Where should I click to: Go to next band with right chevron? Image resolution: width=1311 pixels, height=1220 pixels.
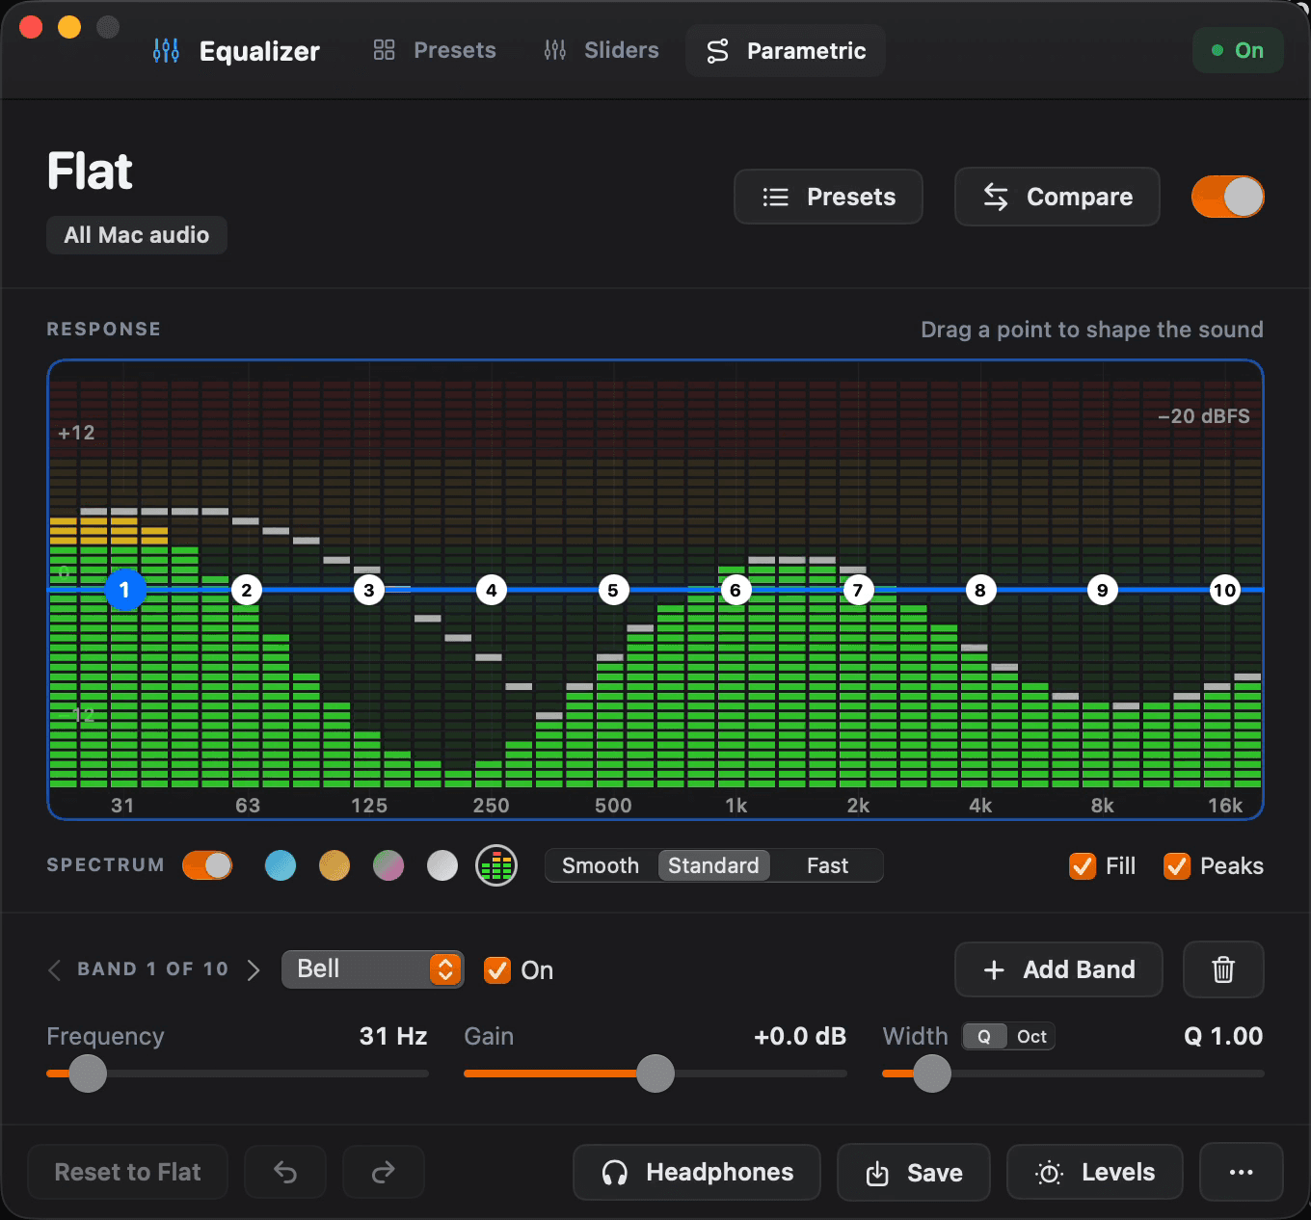pos(254,969)
